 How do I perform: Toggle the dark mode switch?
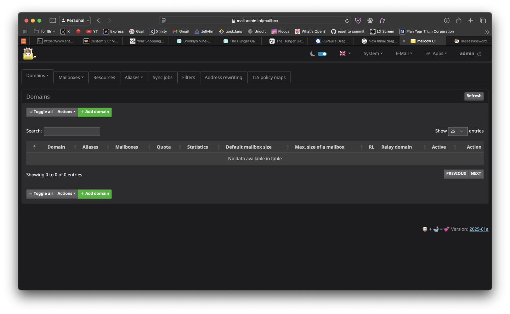point(322,54)
